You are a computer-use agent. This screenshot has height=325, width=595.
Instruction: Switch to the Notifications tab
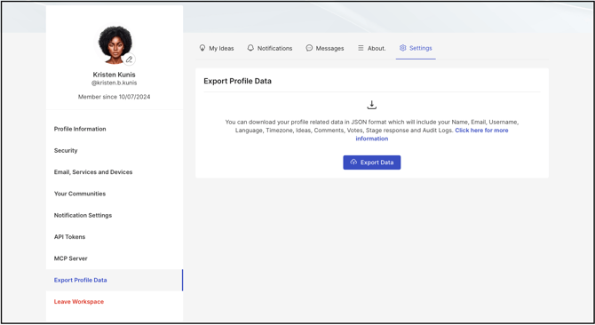(270, 48)
